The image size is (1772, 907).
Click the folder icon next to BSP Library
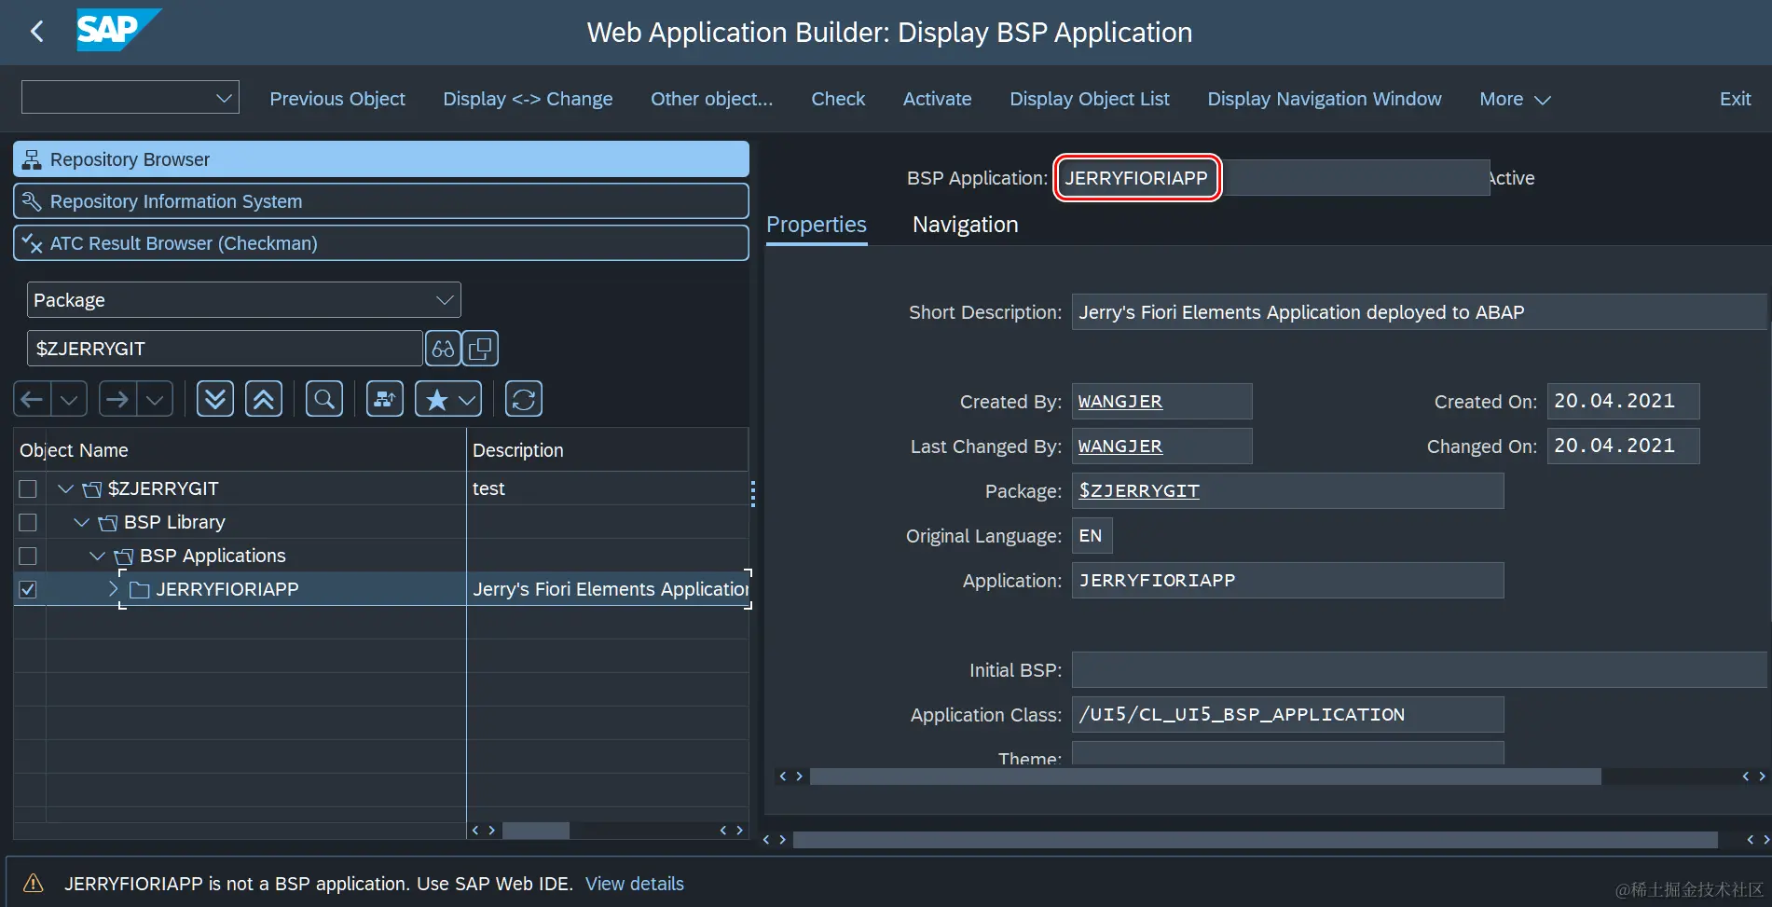[x=107, y=523]
